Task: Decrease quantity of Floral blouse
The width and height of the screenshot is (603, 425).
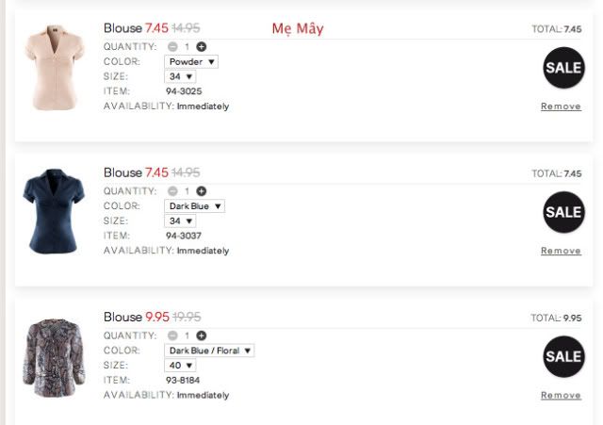Action: (172, 335)
